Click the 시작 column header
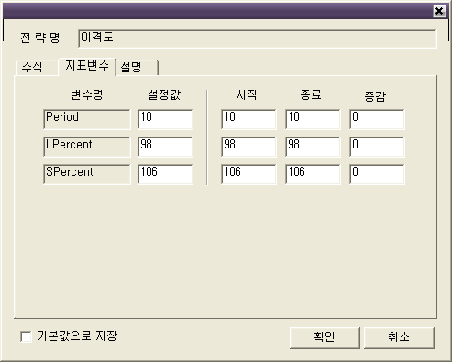 coord(247,94)
